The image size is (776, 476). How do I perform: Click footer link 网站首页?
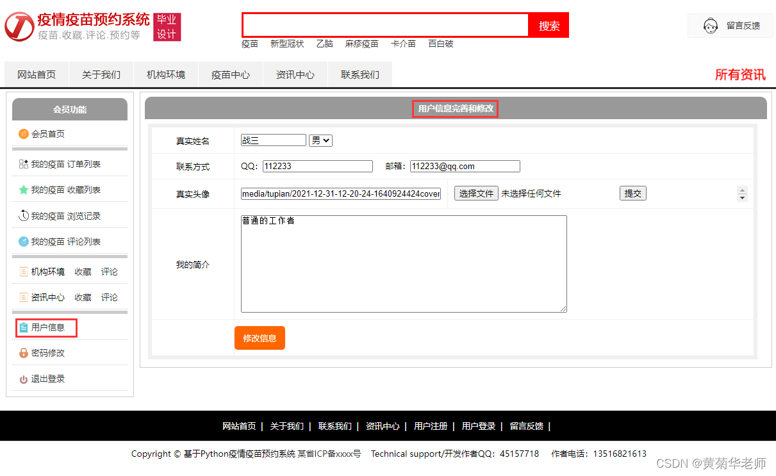(239, 426)
